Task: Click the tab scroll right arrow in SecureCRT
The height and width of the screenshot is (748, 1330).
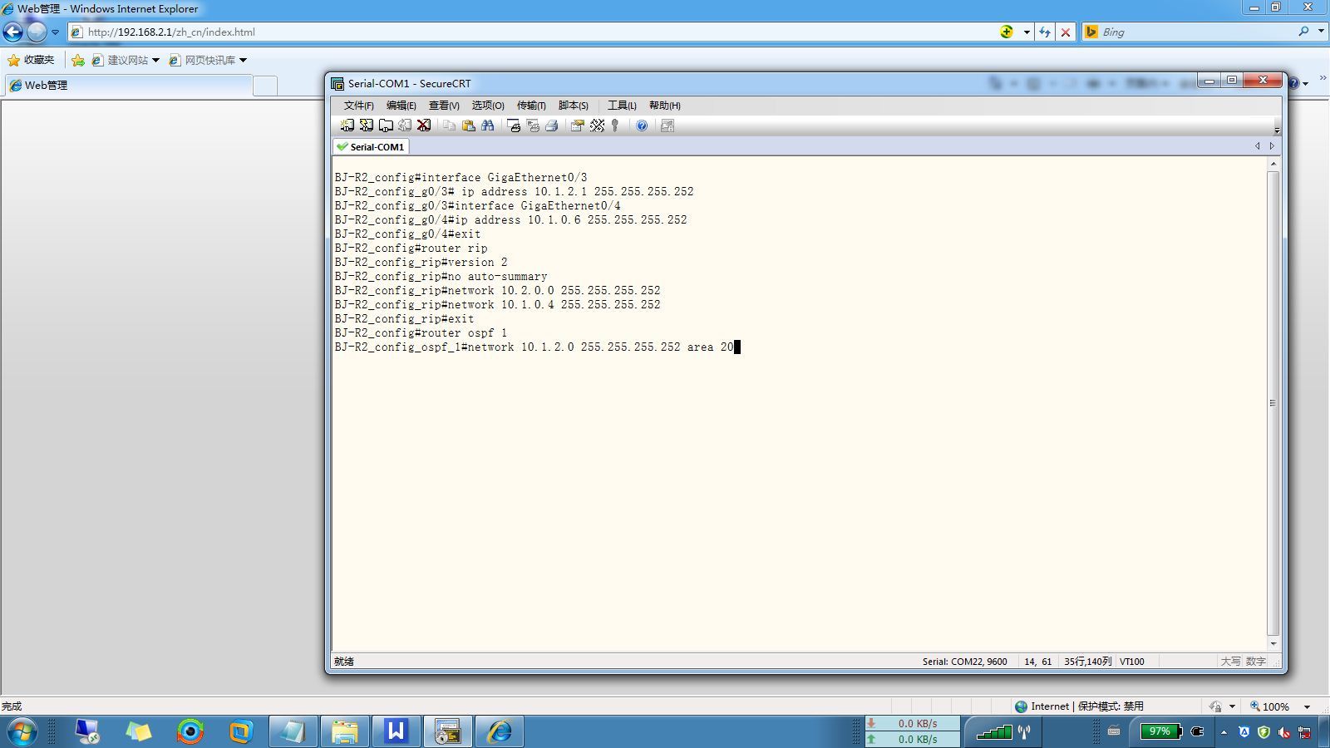Action: (1271, 146)
